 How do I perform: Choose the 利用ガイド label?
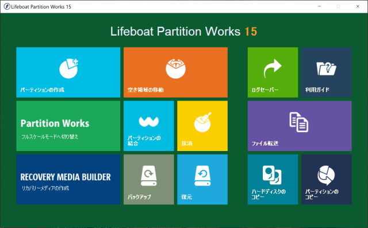point(317,90)
